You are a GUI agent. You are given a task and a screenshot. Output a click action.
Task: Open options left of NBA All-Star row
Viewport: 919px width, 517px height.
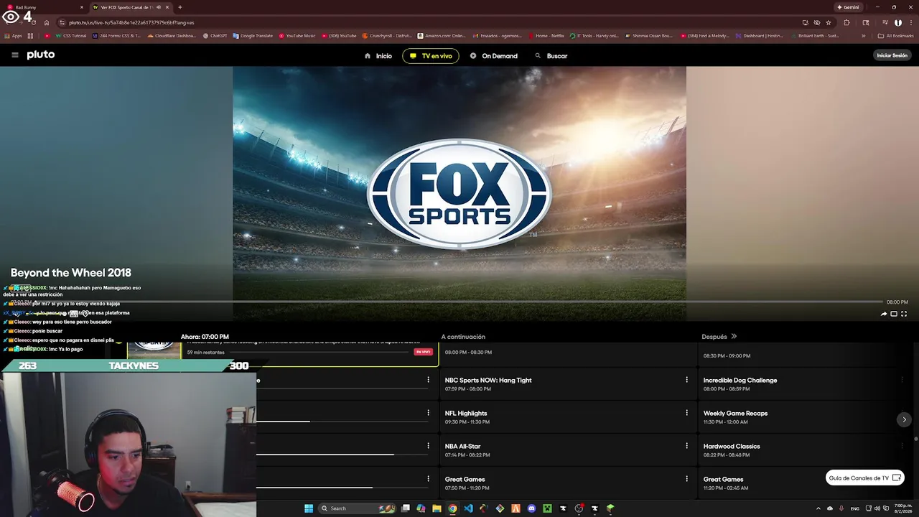(428, 446)
